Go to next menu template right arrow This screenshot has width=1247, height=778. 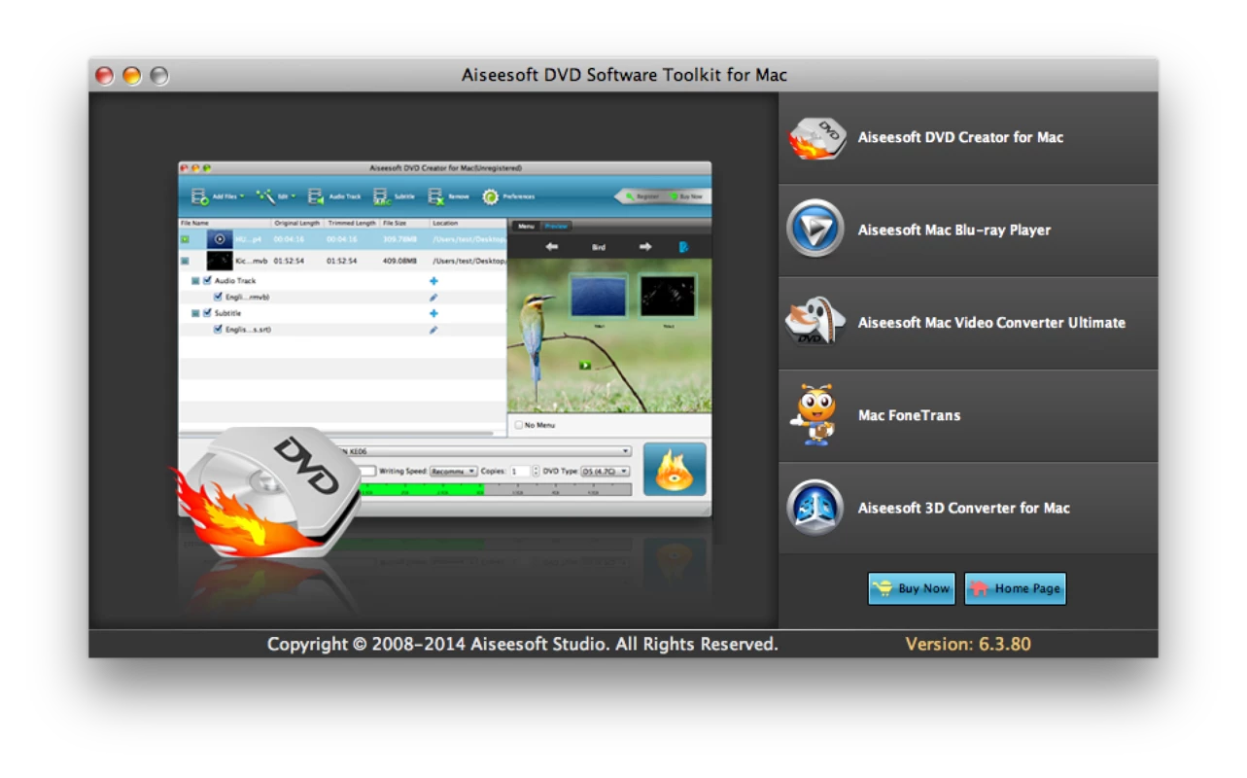pos(644,247)
